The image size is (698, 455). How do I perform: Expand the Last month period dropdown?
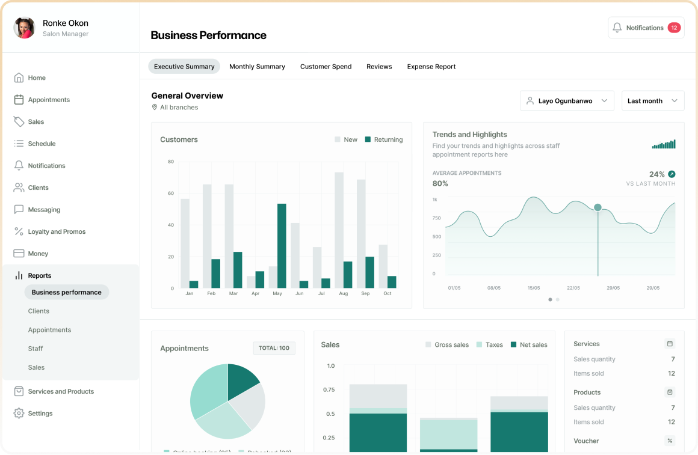pyautogui.click(x=652, y=101)
